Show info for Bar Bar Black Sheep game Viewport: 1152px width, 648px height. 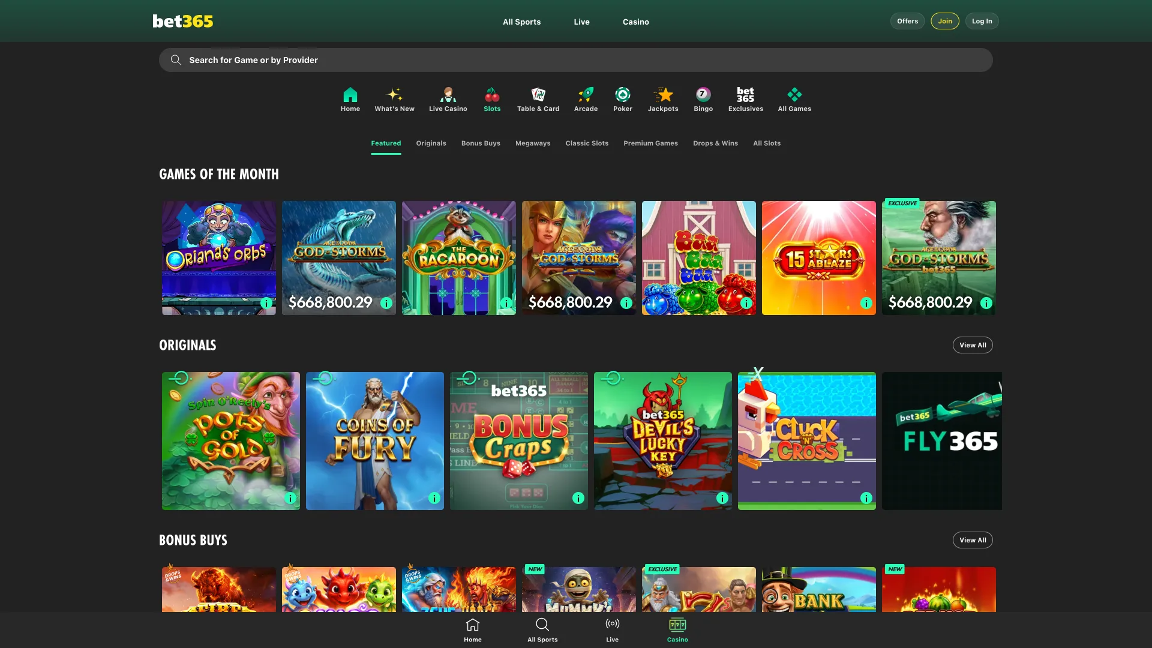746,303
